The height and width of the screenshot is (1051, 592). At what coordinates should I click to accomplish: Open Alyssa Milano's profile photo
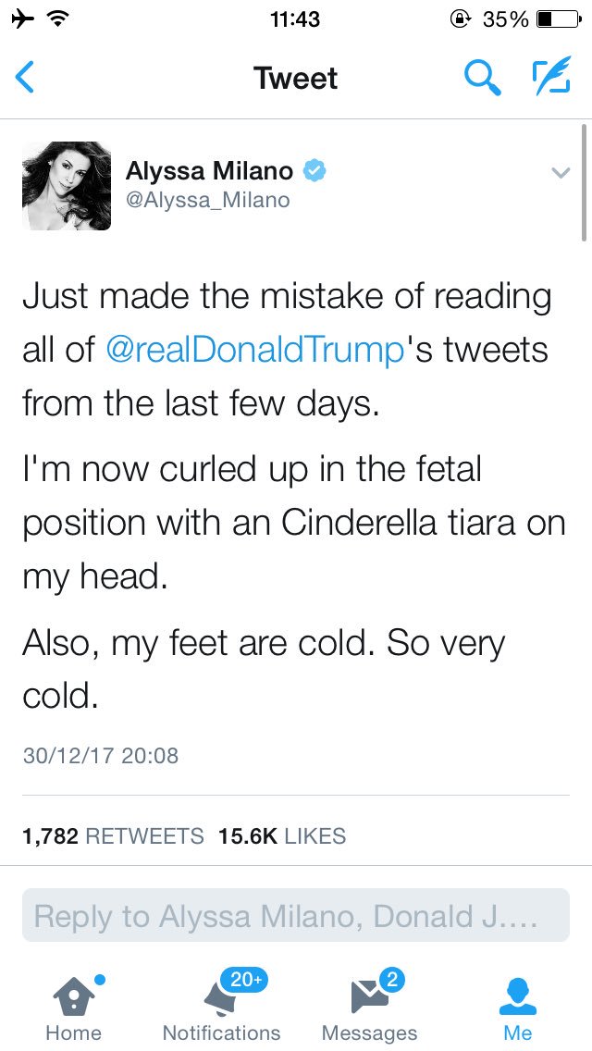67,186
